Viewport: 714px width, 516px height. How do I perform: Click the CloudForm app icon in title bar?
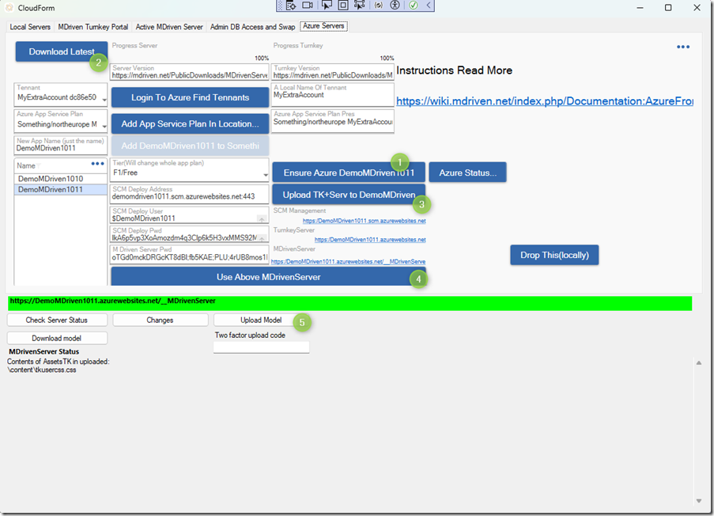point(9,8)
